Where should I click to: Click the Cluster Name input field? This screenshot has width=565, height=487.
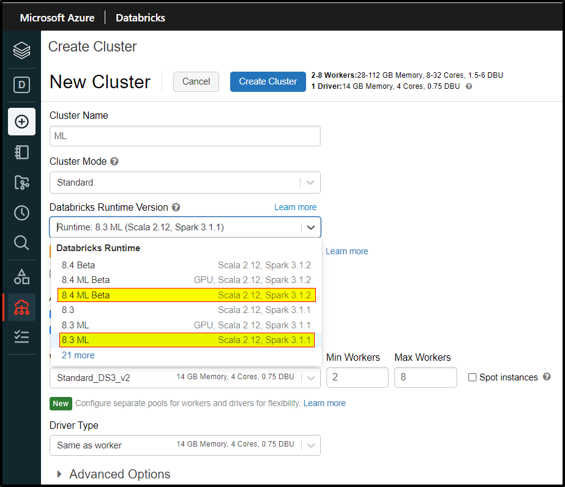tap(185, 136)
